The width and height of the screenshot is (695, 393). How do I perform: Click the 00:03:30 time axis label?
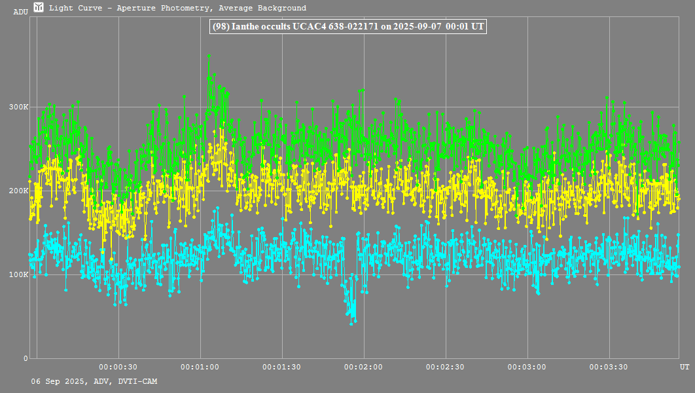(x=609, y=367)
